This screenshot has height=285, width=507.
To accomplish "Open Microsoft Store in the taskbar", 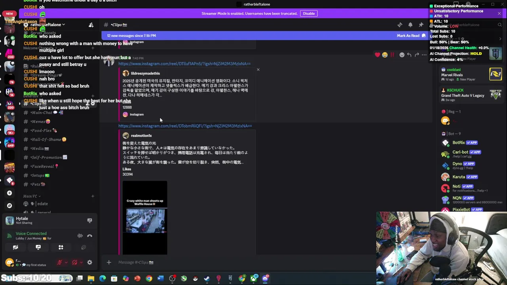I will click(114, 278).
